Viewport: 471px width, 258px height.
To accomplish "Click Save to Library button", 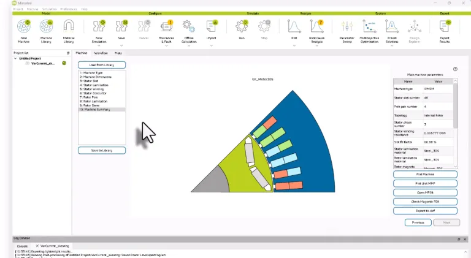I will (x=102, y=150).
